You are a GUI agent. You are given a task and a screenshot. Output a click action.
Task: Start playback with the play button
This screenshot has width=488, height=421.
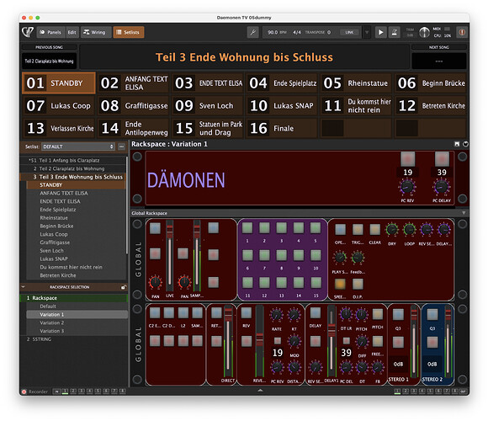(380, 32)
